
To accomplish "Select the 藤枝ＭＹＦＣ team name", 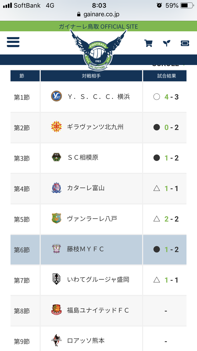I will click(x=86, y=249).
